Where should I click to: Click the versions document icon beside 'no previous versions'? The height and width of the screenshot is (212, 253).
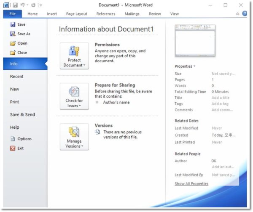pyautogui.click(x=97, y=132)
